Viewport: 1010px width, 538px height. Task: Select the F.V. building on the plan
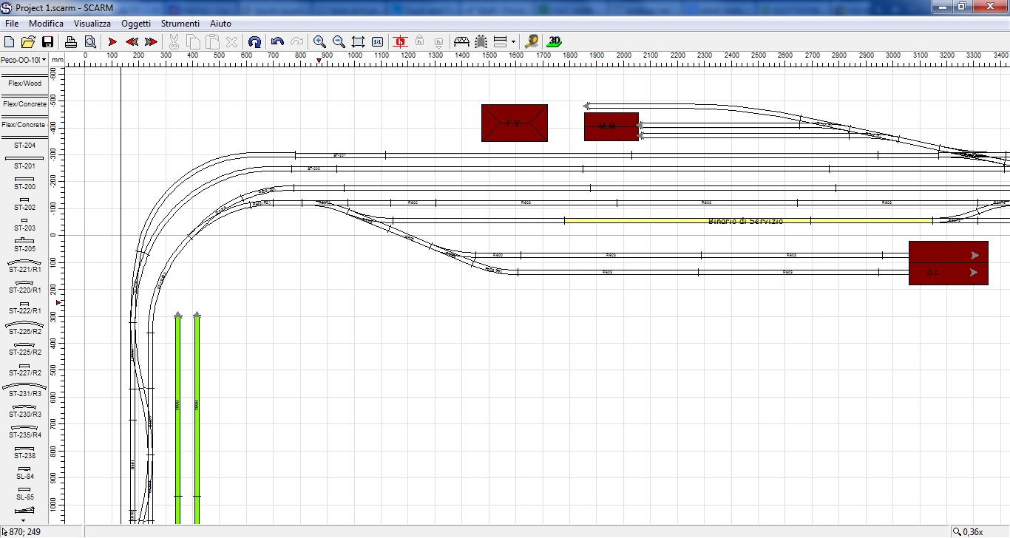pyautogui.click(x=514, y=123)
